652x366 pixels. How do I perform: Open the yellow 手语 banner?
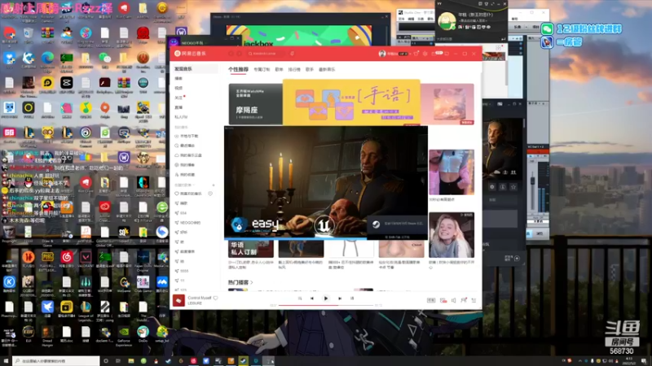coord(351,102)
